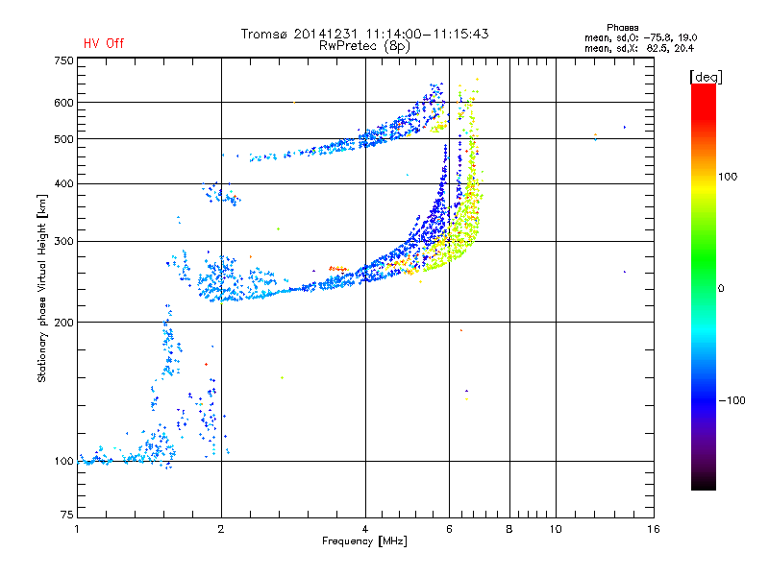Select the "mean, sd,X: 82.5, 20.4" line

click(x=639, y=48)
